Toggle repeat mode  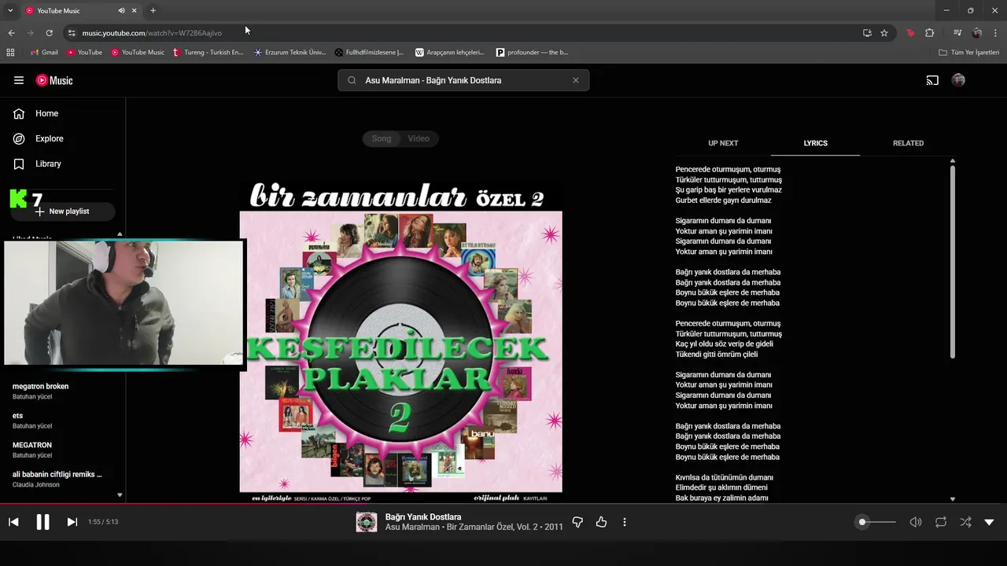tap(941, 522)
